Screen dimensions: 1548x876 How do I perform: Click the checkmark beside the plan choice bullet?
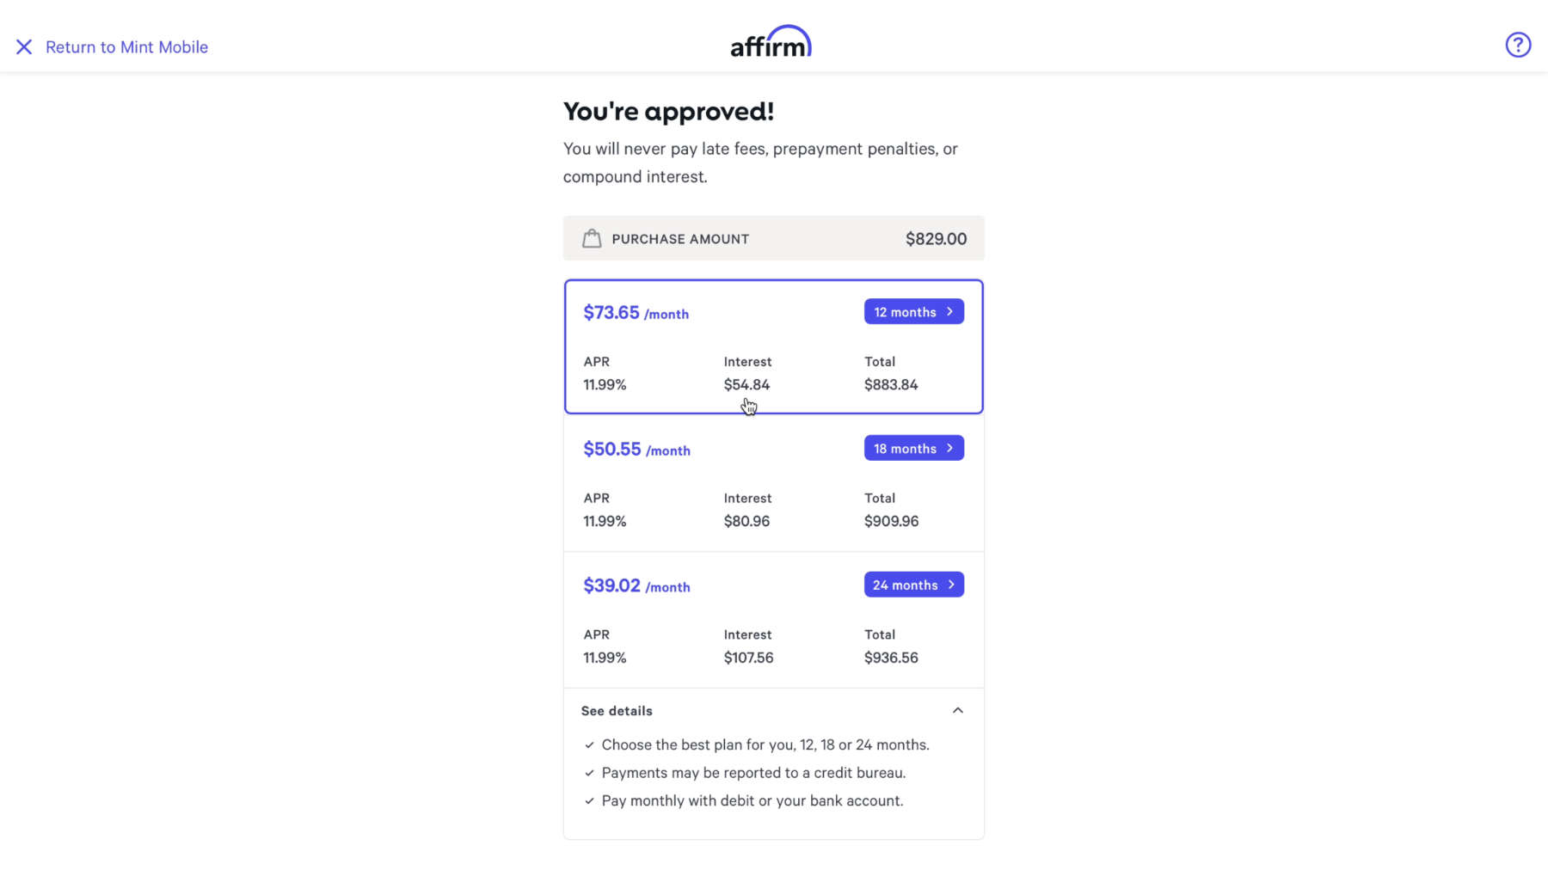[589, 744]
